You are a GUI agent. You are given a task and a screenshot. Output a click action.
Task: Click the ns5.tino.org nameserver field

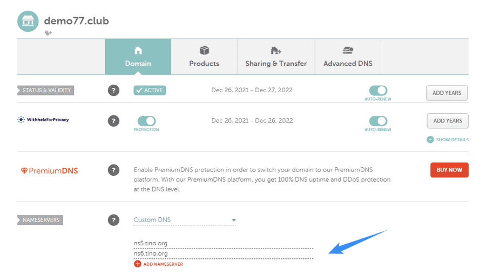224,243
